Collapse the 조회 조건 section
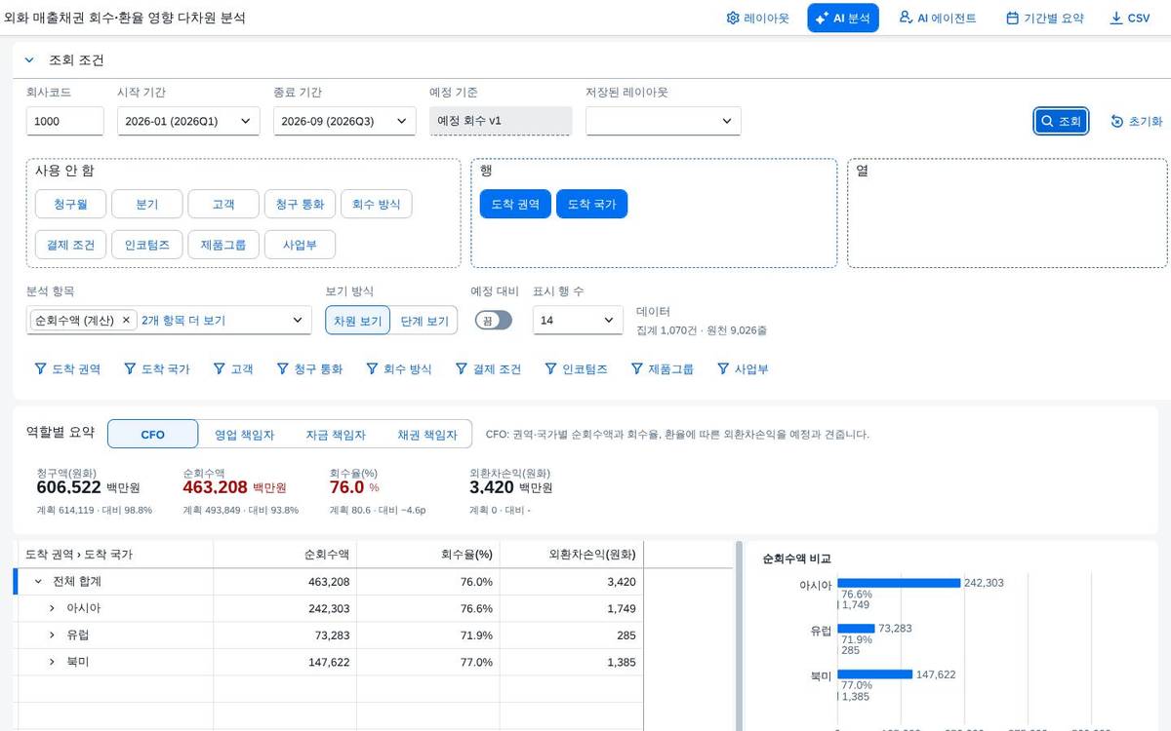The image size is (1171, 731). tap(29, 60)
